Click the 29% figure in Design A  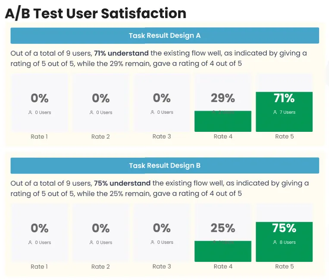[x=223, y=98]
